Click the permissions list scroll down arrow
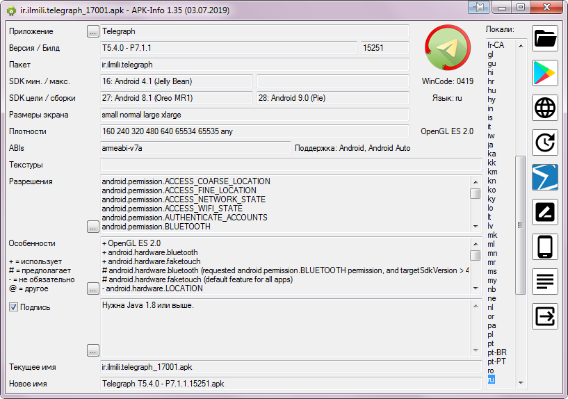This screenshot has width=568, height=399. [x=476, y=227]
